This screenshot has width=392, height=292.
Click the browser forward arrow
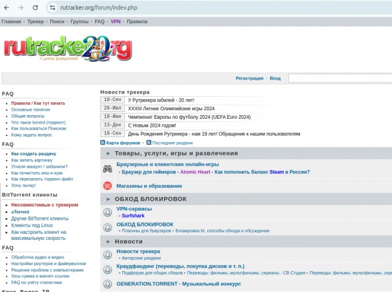coord(21,7)
